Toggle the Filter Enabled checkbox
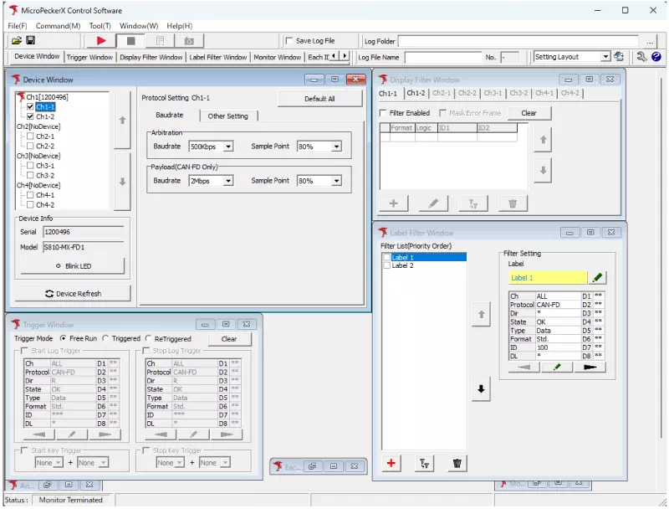 (x=384, y=113)
